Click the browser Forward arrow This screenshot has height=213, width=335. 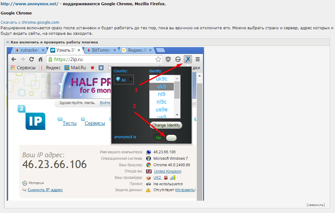point(22,59)
